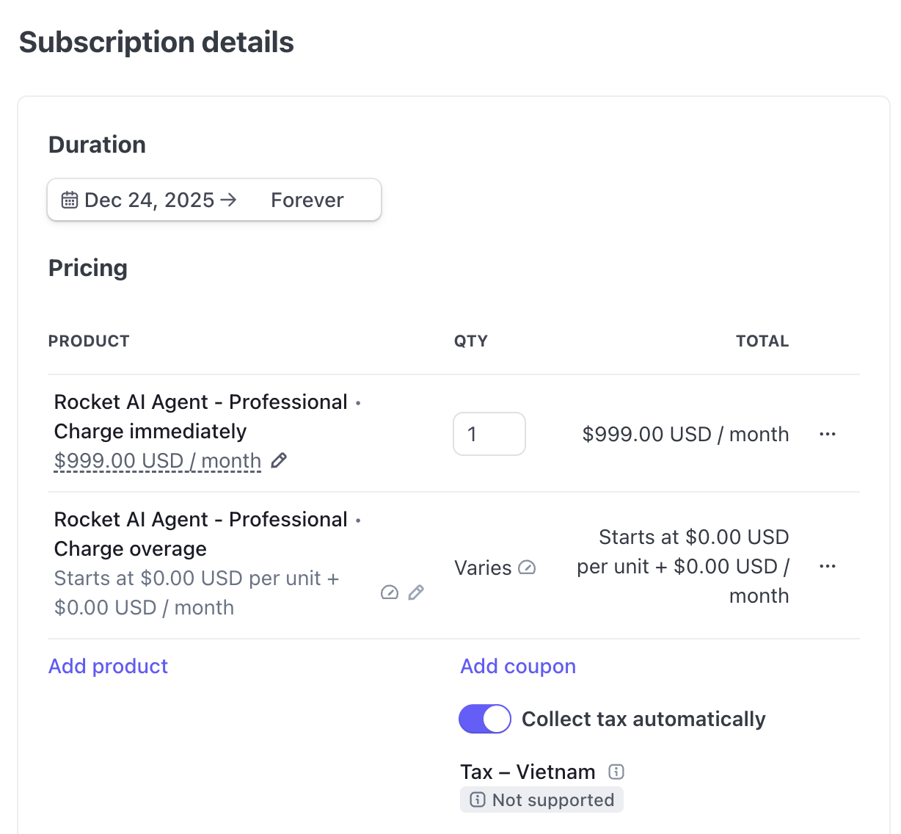Click usage meter icon beside overage pencil

[390, 592]
